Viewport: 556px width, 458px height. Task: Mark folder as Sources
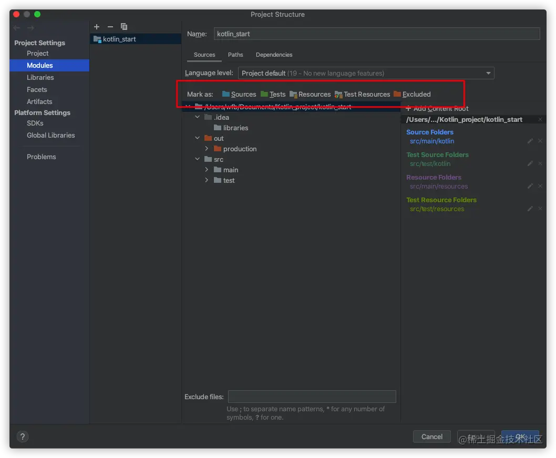[x=239, y=95]
